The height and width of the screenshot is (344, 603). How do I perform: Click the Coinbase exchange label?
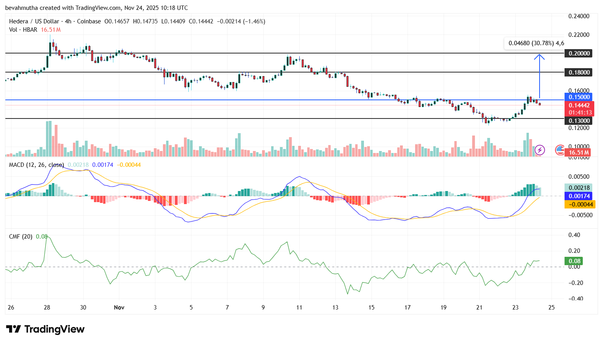pos(89,21)
